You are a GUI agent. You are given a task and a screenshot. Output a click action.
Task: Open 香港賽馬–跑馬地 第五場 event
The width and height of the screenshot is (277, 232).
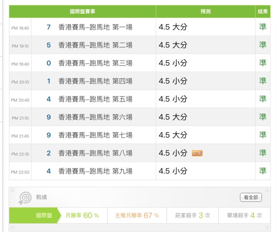pos(95,99)
